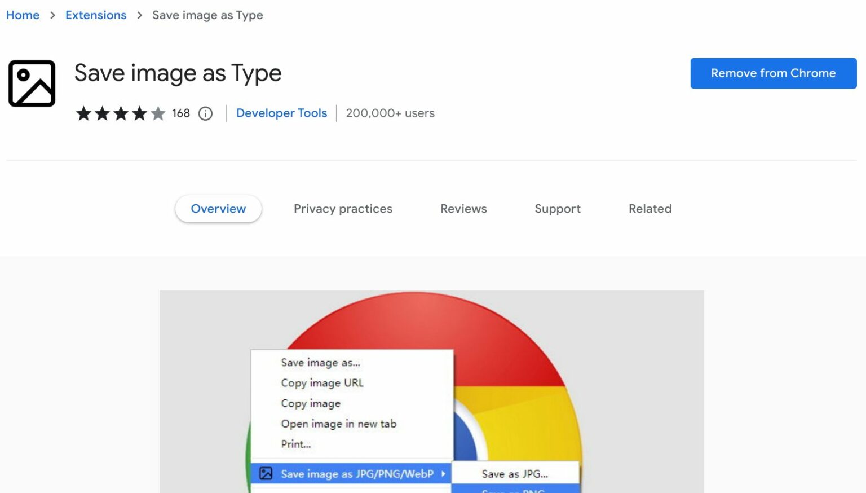Viewport: 866px width, 493px height.
Task: Click the fourth rating star
Action: pyautogui.click(x=139, y=113)
